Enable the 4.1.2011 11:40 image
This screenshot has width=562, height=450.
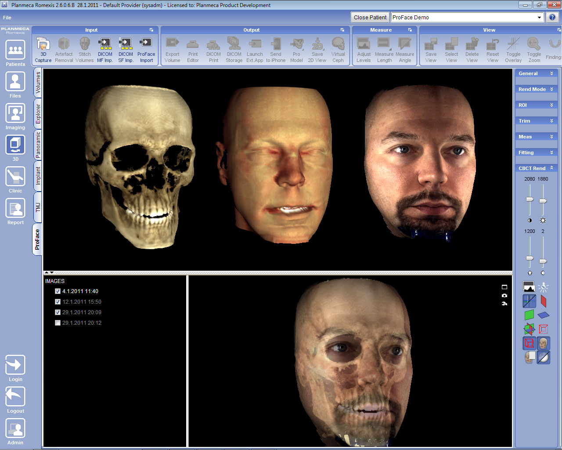(58, 291)
